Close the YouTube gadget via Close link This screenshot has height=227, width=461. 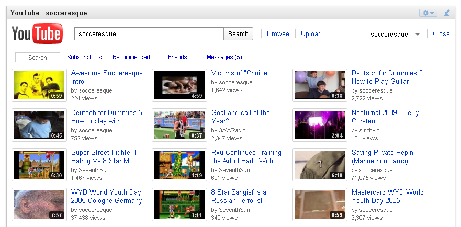pyautogui.click(x=441, y=34)
